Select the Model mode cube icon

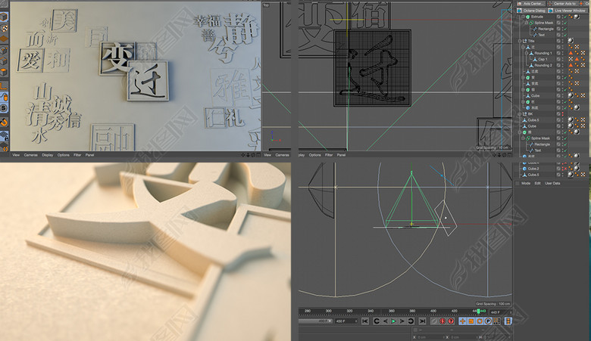(4, 17)
